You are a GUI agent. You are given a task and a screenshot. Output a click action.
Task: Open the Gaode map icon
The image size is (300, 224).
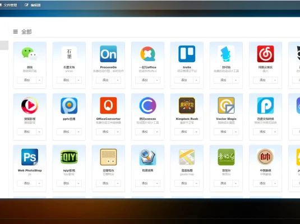click(187, 157)
